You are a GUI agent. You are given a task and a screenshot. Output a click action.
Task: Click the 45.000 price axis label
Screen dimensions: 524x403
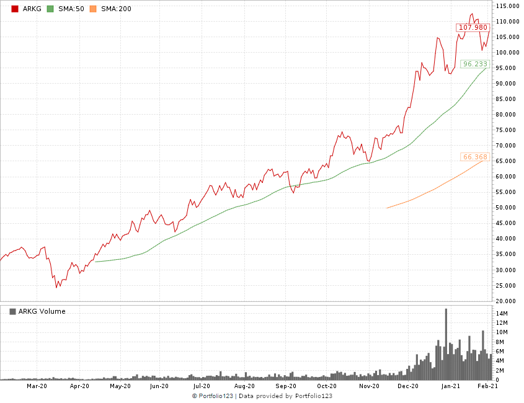tap(506, 223)
